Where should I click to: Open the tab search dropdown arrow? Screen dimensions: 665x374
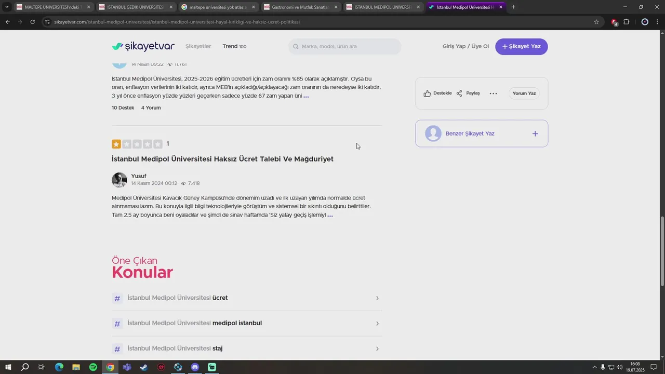7,7
